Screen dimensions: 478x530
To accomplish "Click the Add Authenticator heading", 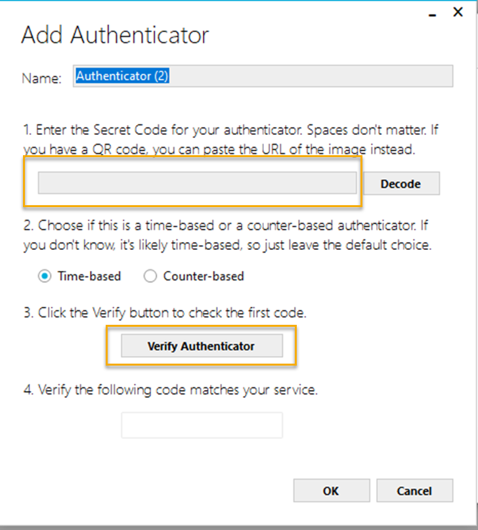I will point(115,35).
